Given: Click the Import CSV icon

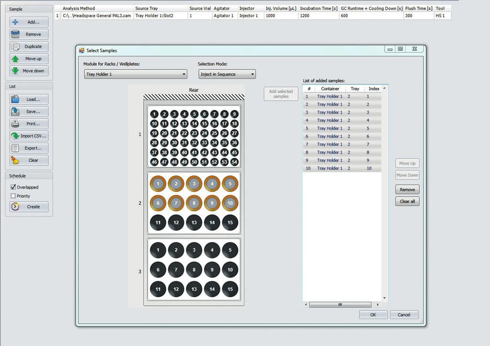Looking at the screenshot, I should click(x=16, y=136).
